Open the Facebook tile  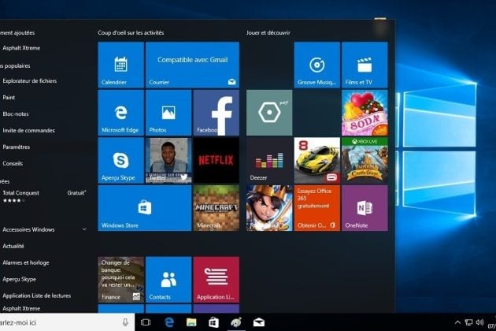(217, 113)
